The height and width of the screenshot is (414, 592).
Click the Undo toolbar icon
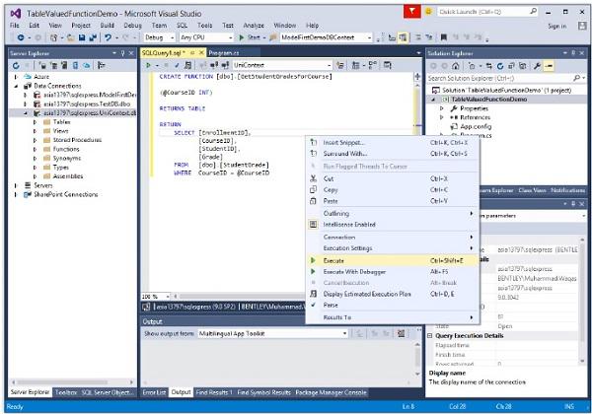(x=108, y=37)
